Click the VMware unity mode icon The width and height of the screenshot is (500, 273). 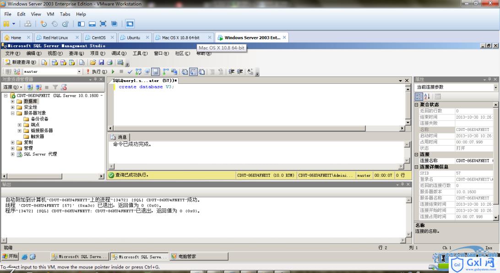click(x=114, y=24)
